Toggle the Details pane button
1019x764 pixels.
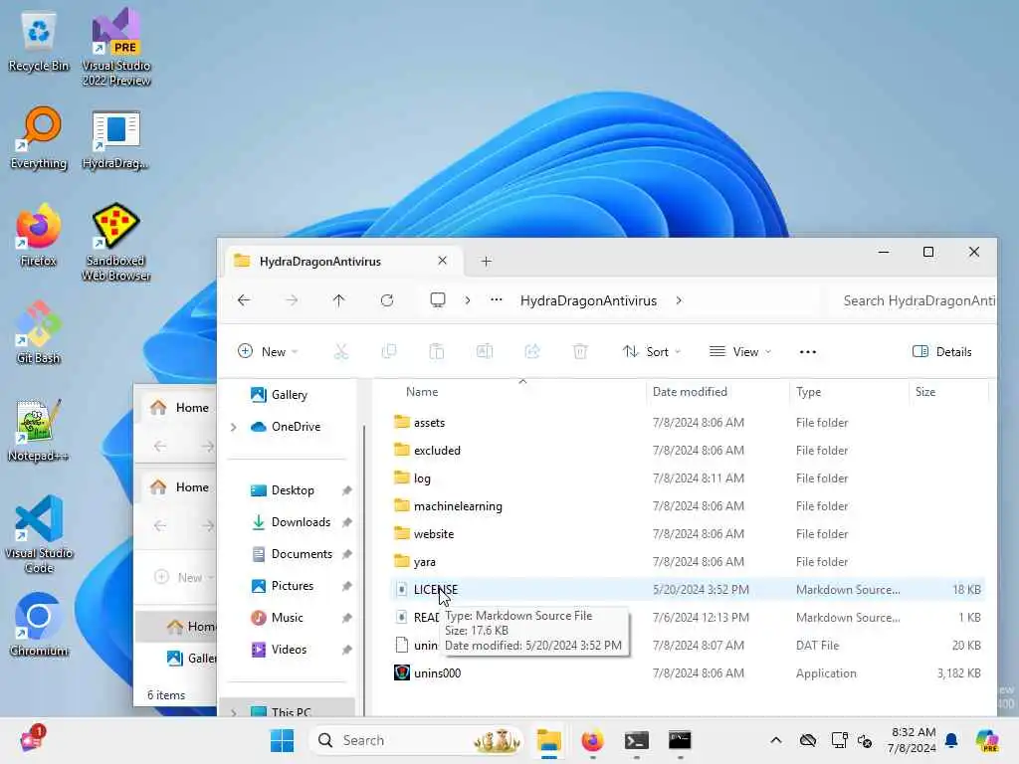(941, 351)
